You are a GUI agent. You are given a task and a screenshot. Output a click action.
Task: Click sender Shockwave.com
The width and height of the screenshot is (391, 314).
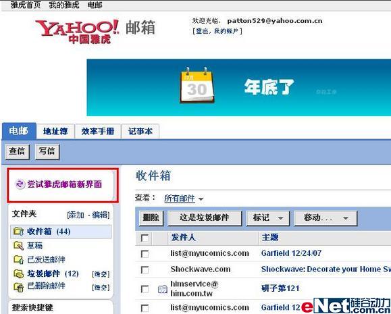[x=201, y=269]
